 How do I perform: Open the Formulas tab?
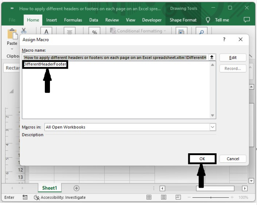pos(73,20)
